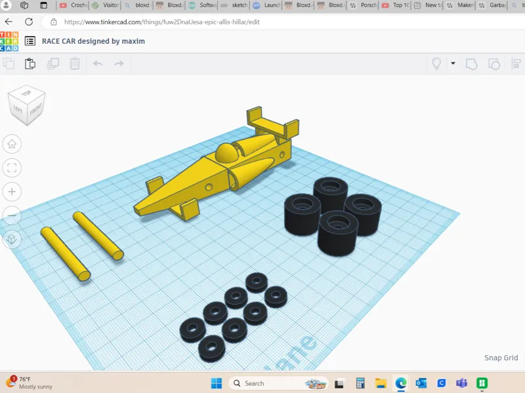
Task: Click the Paste toolbar icon
Action: 30,64
